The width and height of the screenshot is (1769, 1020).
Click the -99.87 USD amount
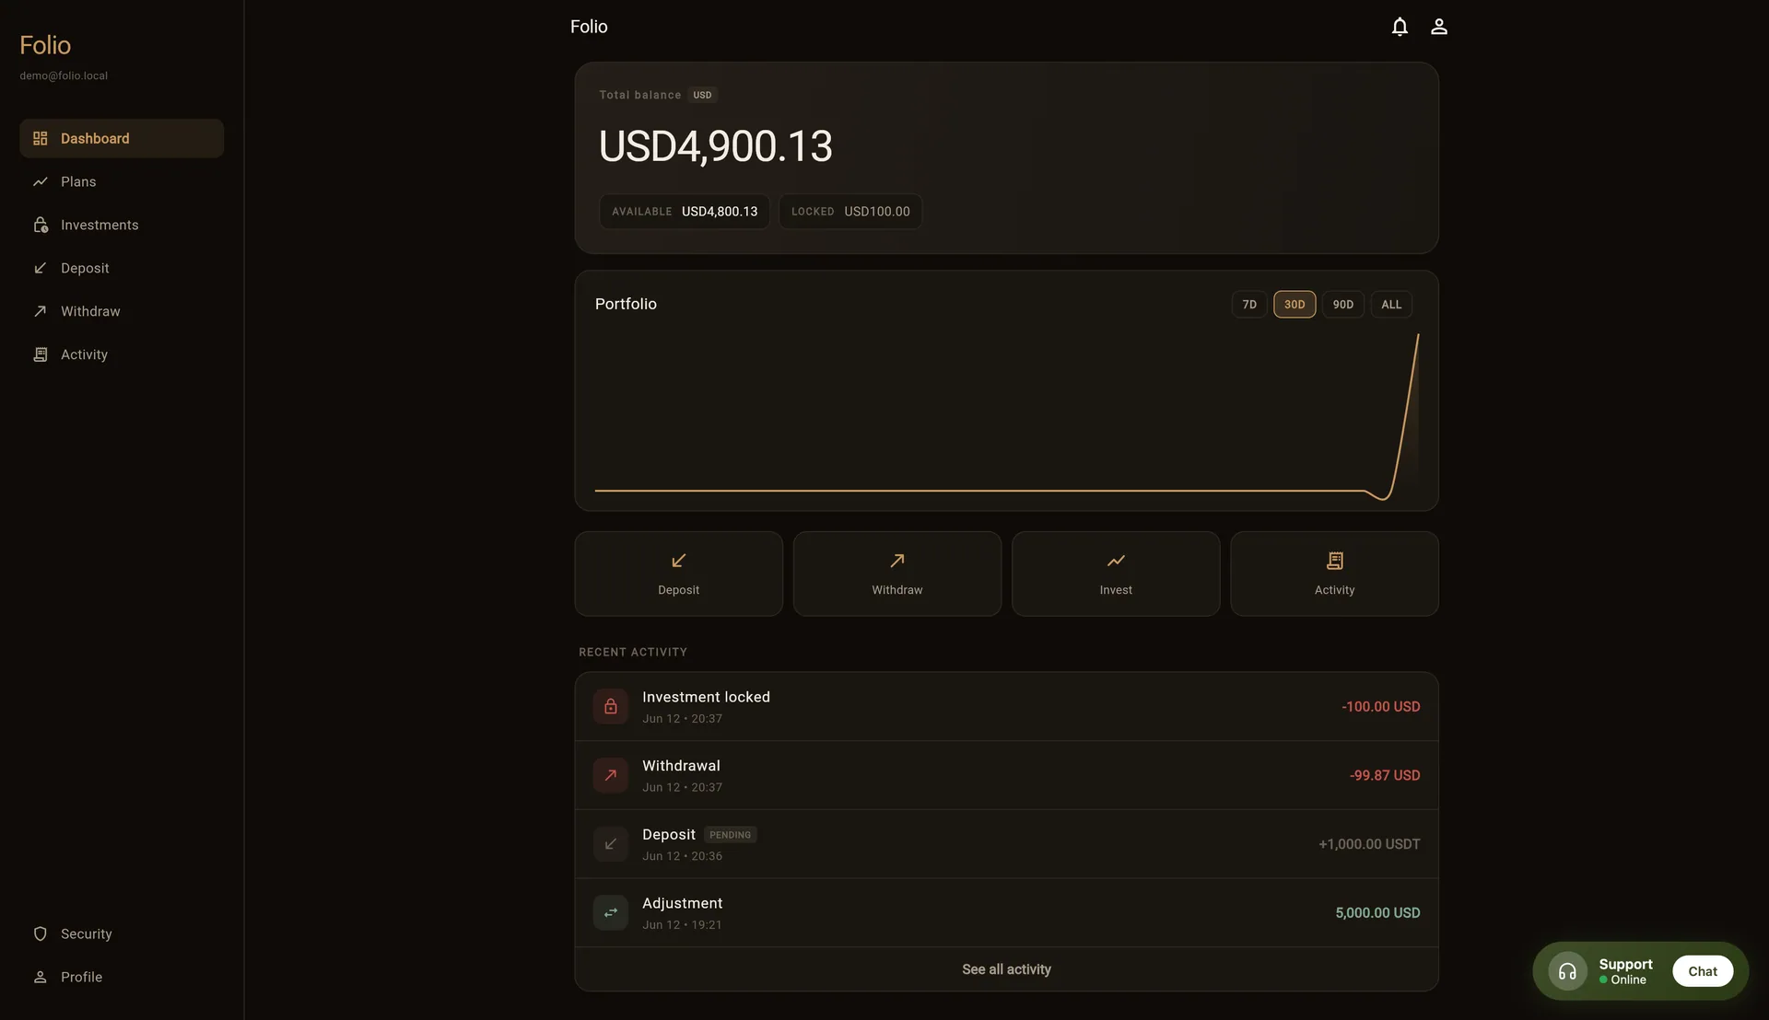1385,775
